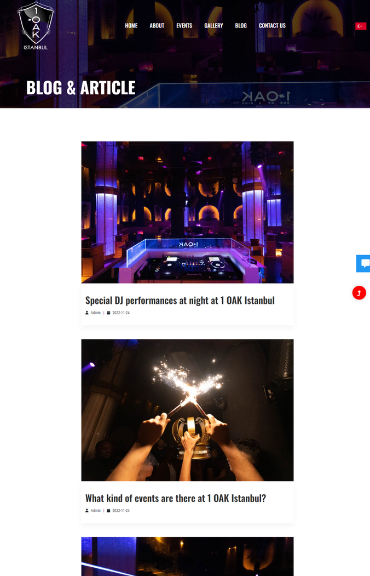Viewport: 370px width, 576px height.
Task: Open the Gallery menu item
Action: (213, 26)
